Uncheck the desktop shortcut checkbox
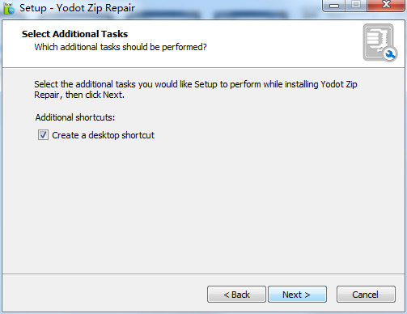Viewport: 407px width, 314px height. coord(43,135)
